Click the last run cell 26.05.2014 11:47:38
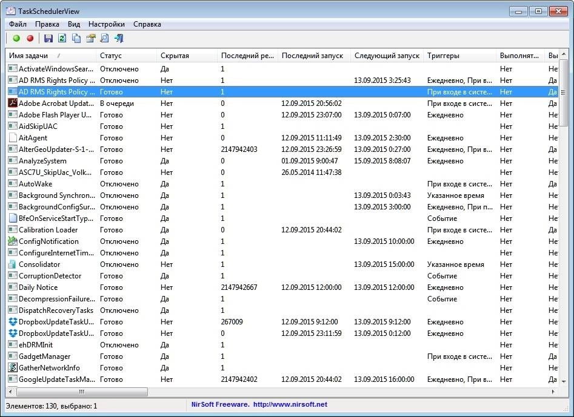This screenshot has height=417, width=574. (x=311, y=172)
